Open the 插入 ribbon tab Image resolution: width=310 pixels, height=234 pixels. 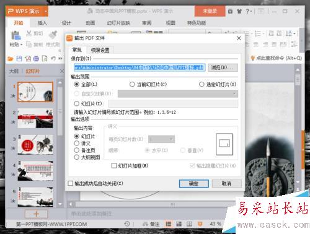42,23
